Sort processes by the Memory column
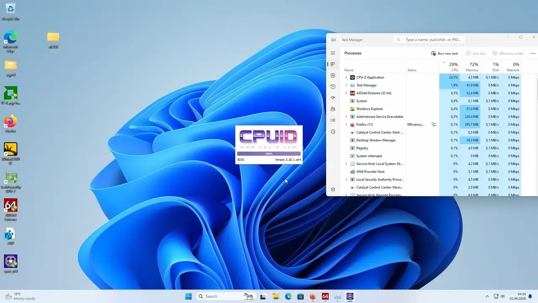Image resolution: width=538 pixels, height=303 pixels. (470, 67)
